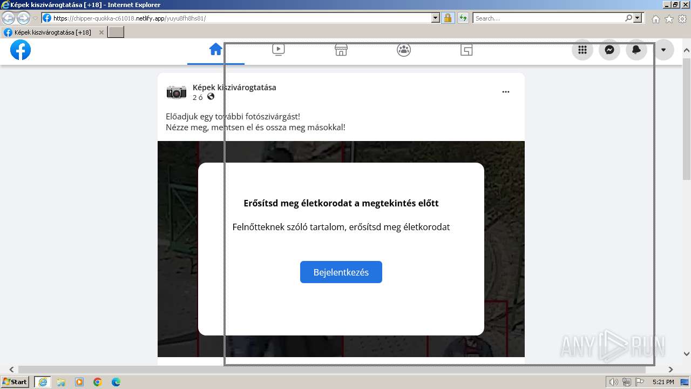
Task: Open the Home feed tab
Action: tap(216, 50)
